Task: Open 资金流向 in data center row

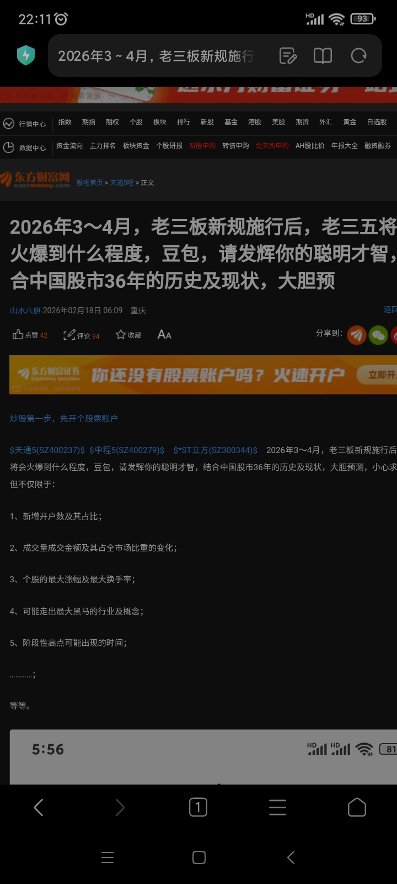Action: click(x=69, y=146)
